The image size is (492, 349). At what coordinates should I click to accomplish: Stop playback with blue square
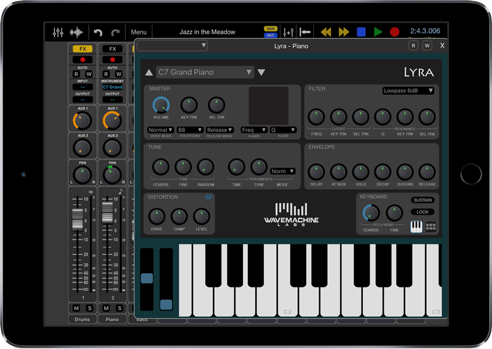[361, 32]
